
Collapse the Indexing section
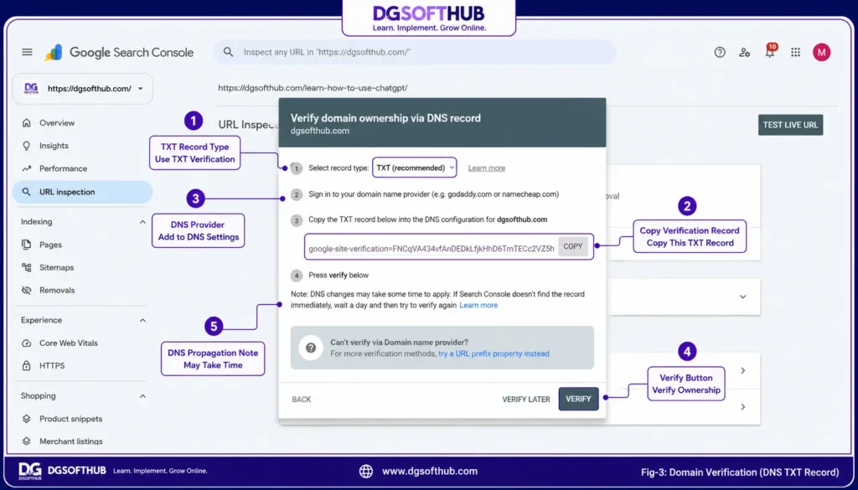pyautogui.click(x=142, y=222)
